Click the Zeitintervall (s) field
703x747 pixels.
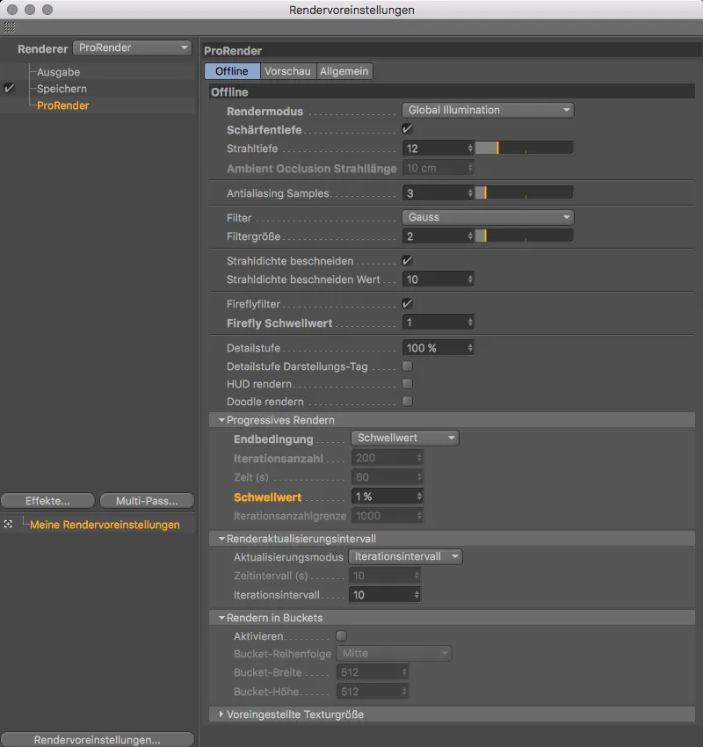[x=385, y=576]
